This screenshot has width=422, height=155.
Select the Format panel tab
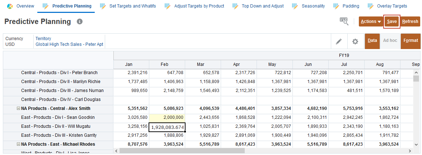[411, 41]
